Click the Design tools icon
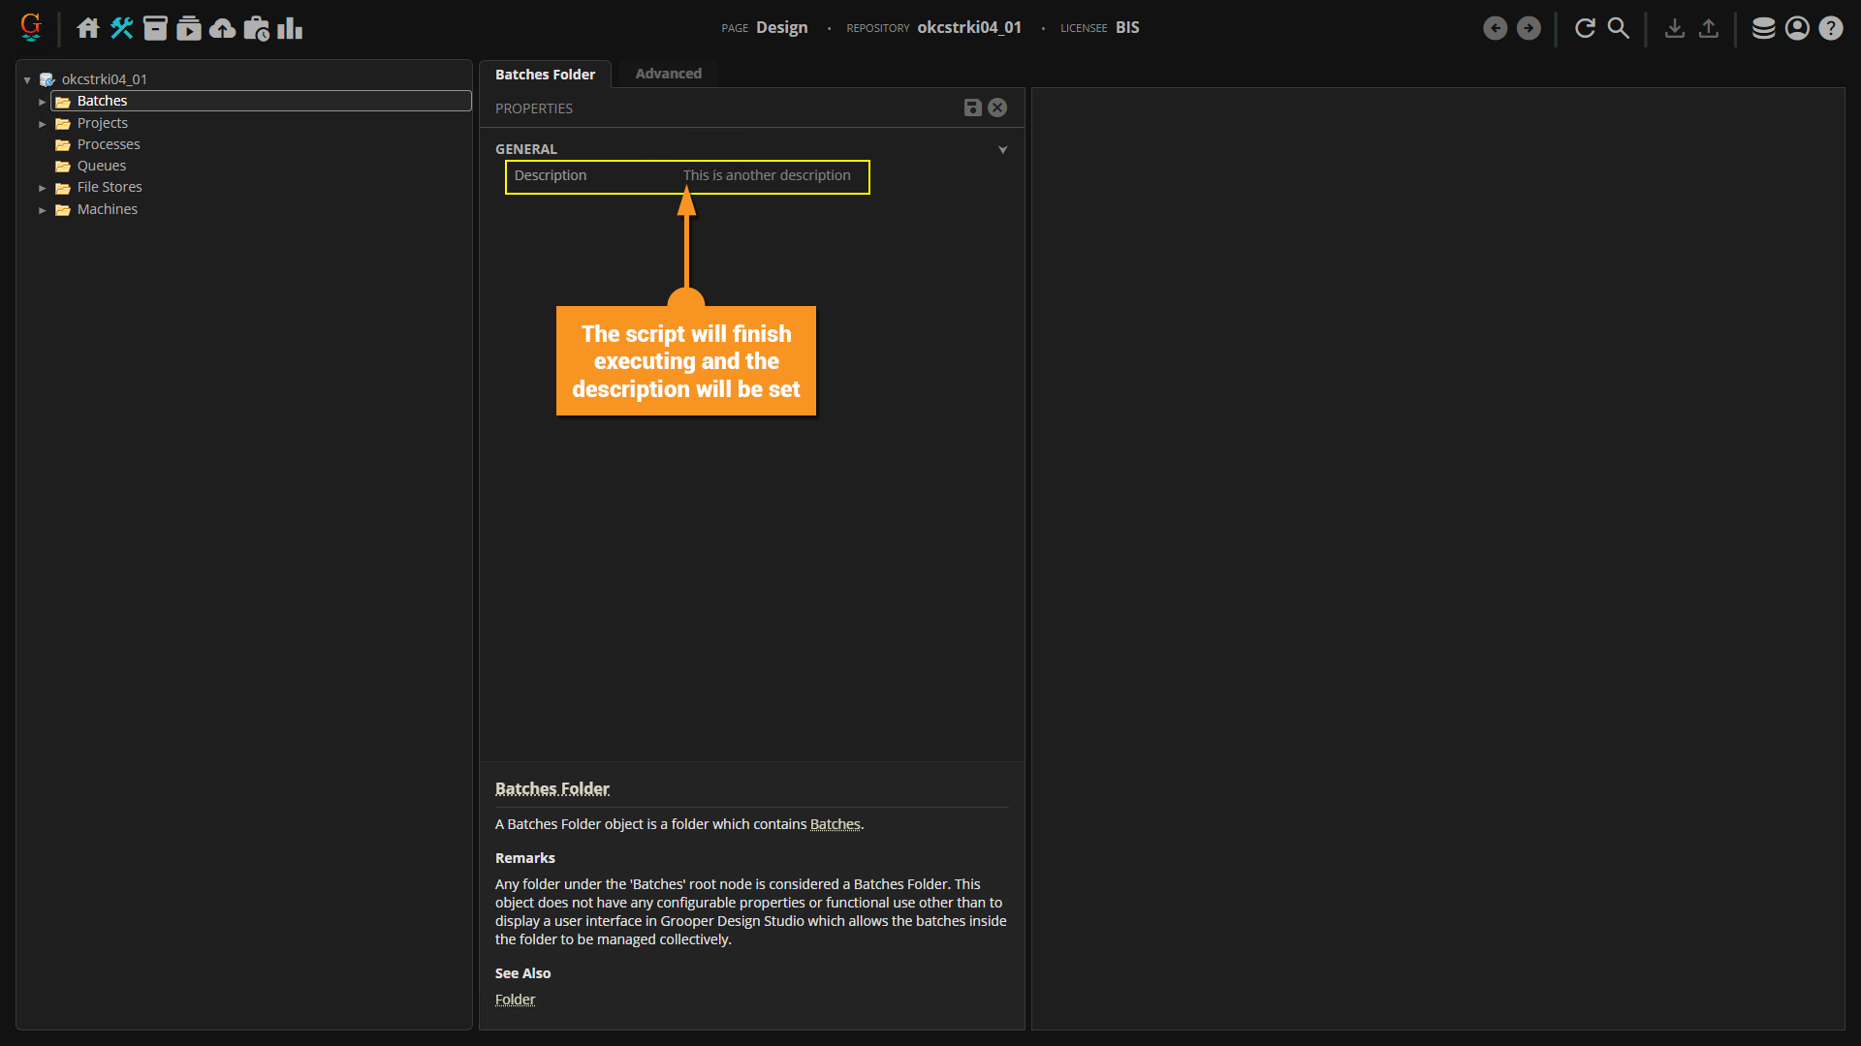The height and width of the screenshot is (1046, 1861). (x=121, y=28)
